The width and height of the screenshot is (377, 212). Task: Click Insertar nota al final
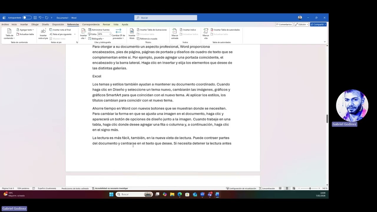[60, 30]
